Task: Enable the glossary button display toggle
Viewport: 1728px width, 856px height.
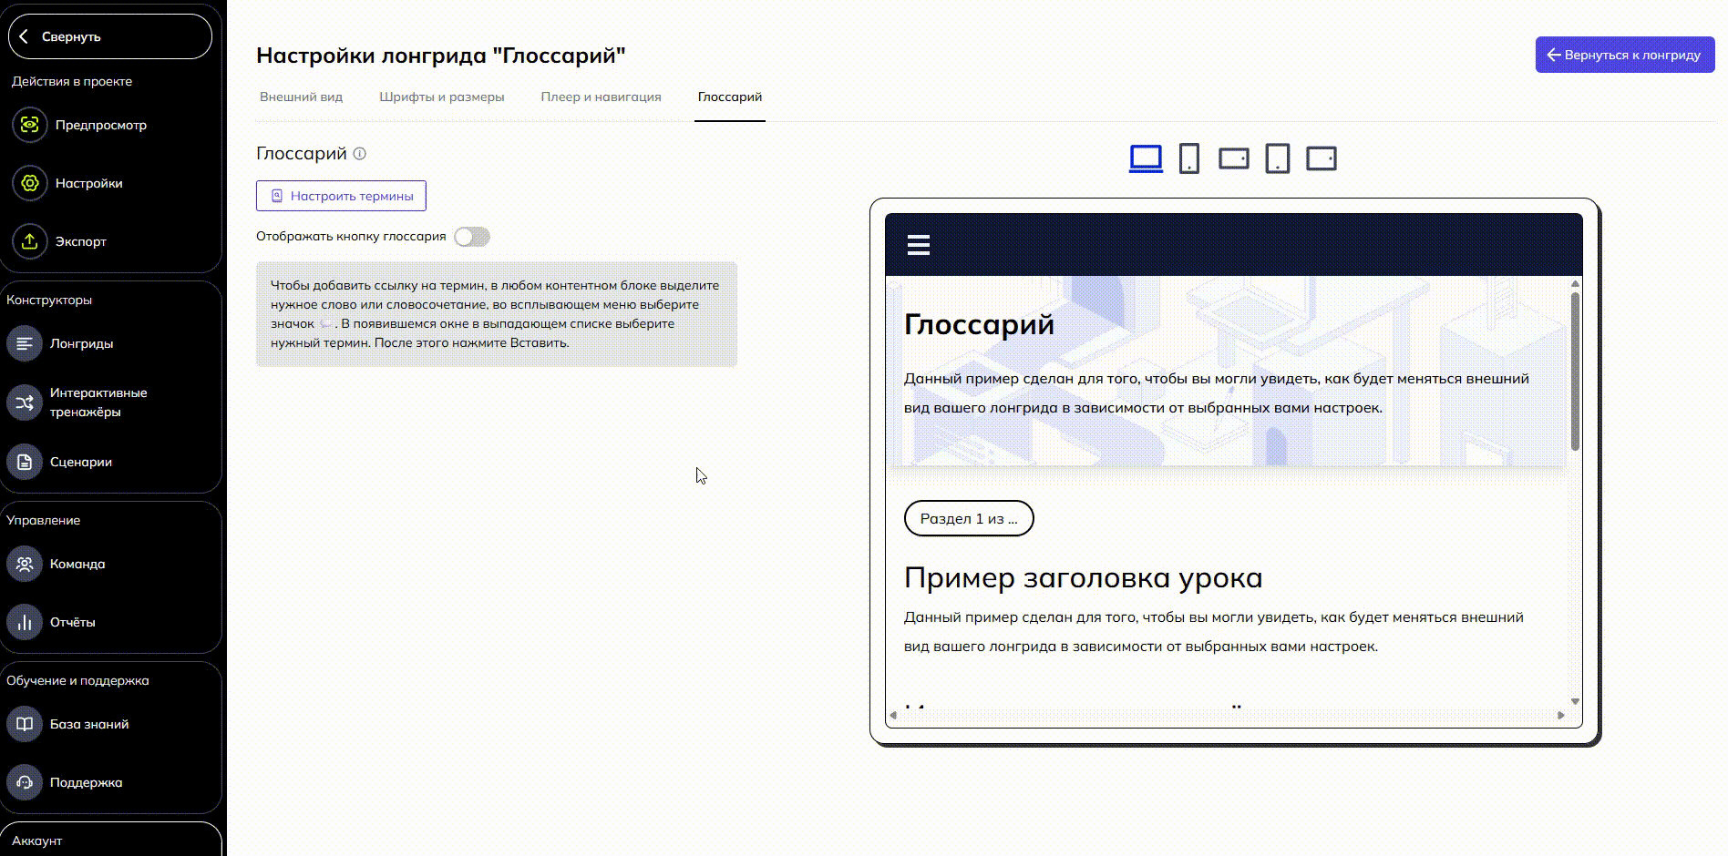Action: 472,237
